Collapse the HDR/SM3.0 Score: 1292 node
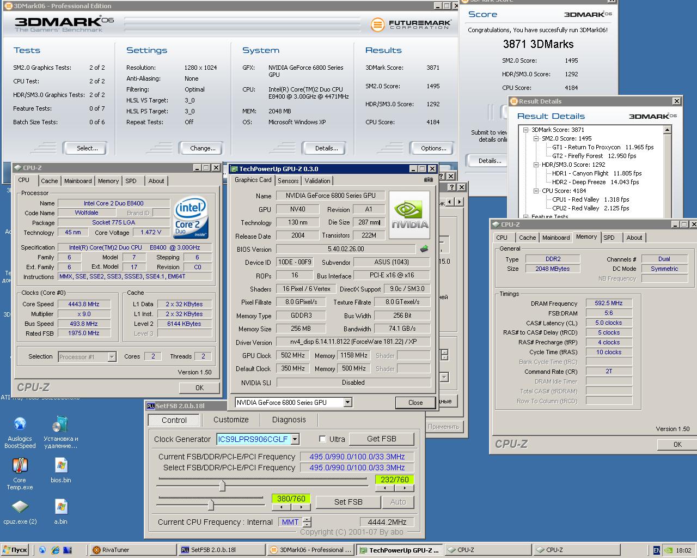The image size is (697, 558). click(x=536, y=165)
